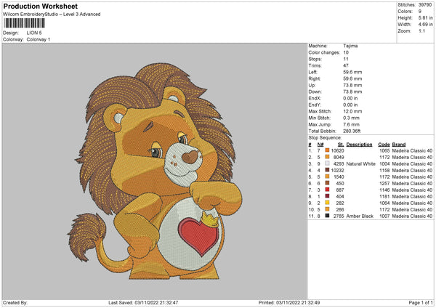Screen dimensions: 436x308
Task: Select the red swatch for code 1146
Action: (327, 190)
